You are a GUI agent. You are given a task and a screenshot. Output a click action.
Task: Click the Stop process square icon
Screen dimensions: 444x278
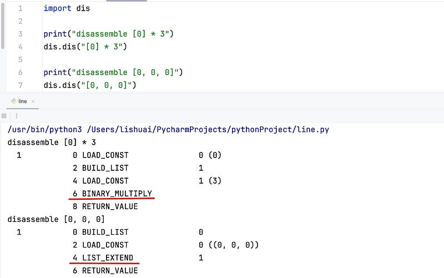(x=4, y=116)
